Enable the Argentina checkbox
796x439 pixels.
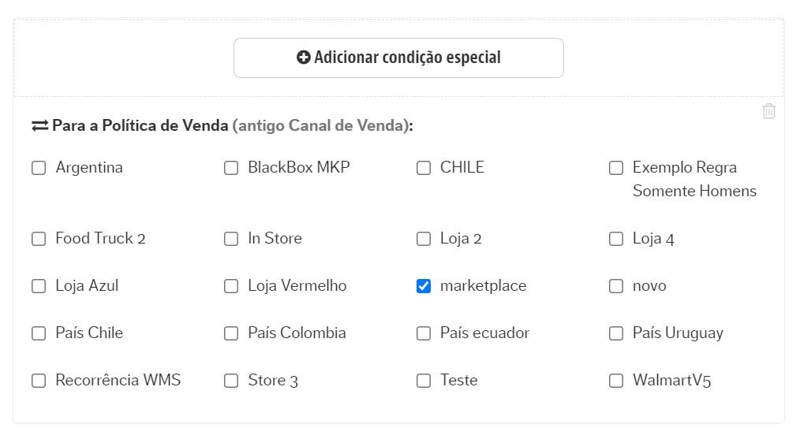[x=39, y=168]
